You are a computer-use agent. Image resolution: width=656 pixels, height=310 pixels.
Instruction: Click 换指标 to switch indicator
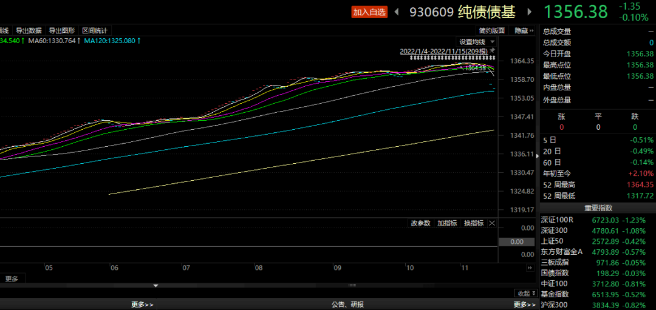474,223
